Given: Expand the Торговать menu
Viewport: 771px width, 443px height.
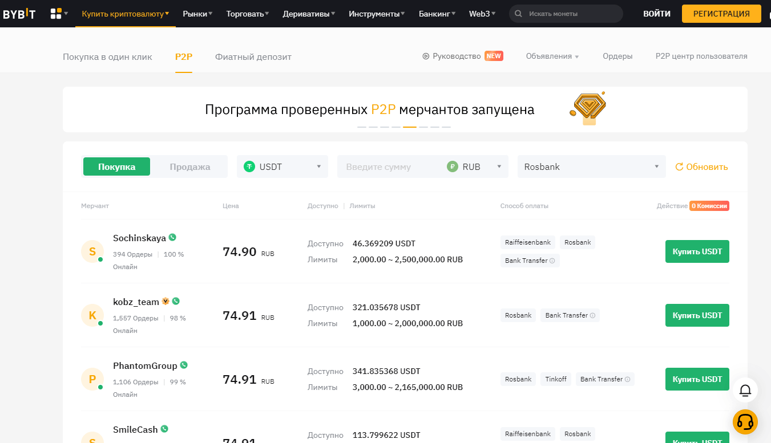Looking at the screenshot, I should (x=248, y=13).
